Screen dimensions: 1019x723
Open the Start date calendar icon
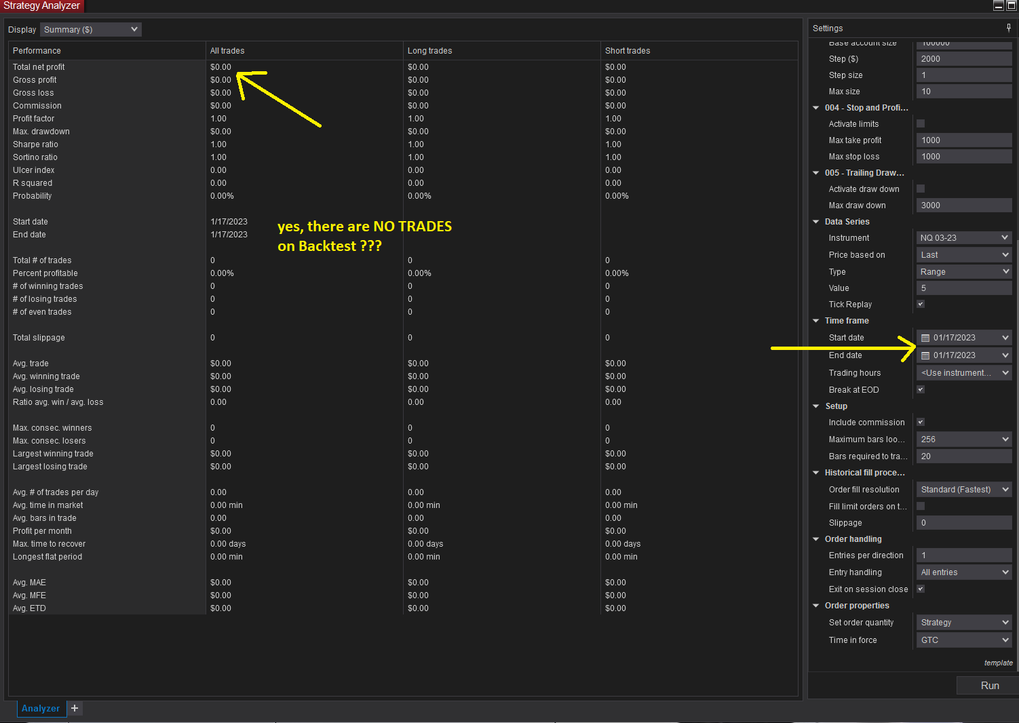(x=925, y=338)
